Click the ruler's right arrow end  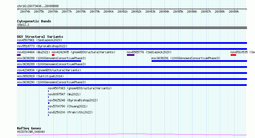pos(246,9)
